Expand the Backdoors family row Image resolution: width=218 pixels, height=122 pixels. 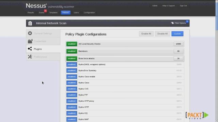(125, 51)
